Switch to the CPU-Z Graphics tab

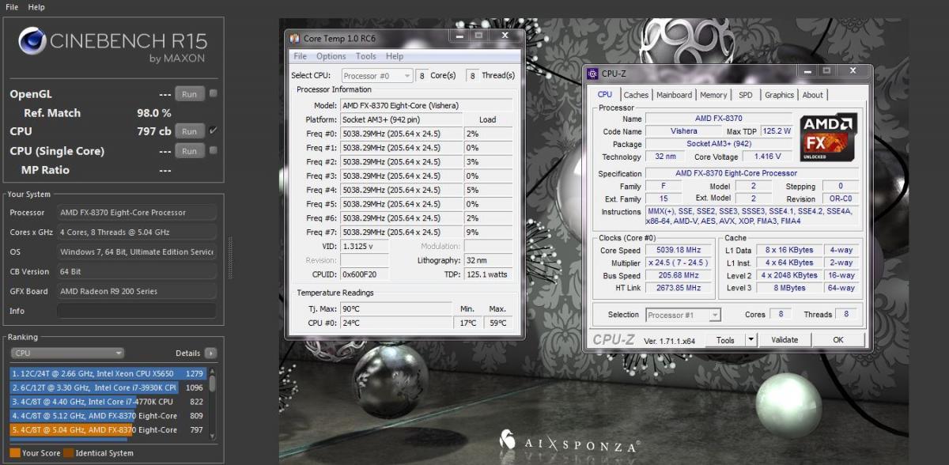(779, 95)
